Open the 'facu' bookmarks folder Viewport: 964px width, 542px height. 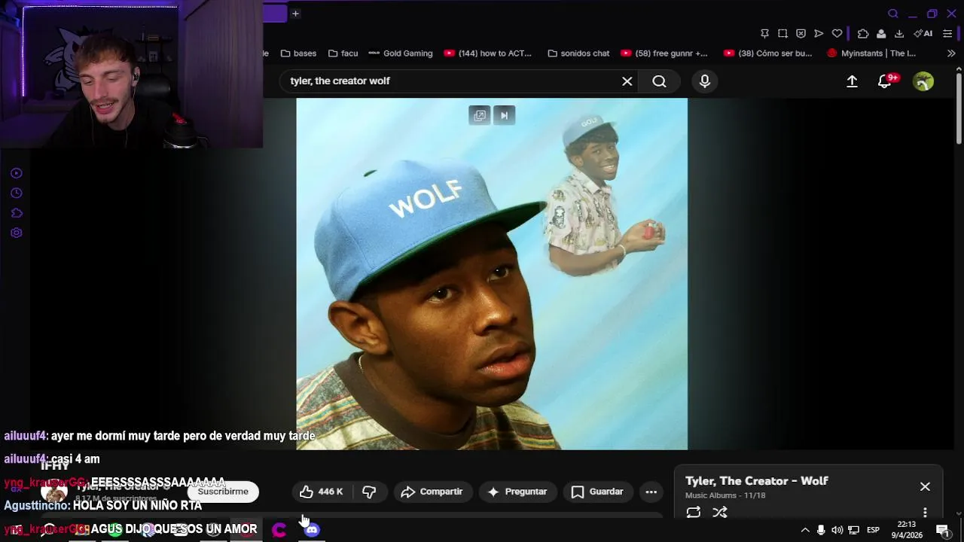(343, 53)
